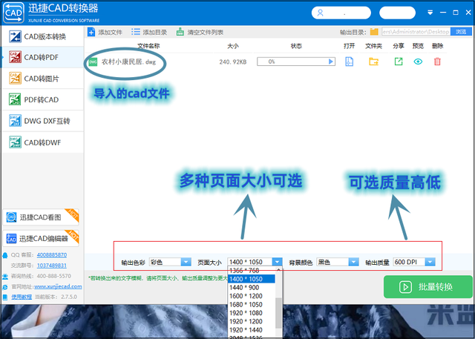The image size is (475, 339).
Task: Click the page size list scrollbar thumb
Action: point(278,313)
